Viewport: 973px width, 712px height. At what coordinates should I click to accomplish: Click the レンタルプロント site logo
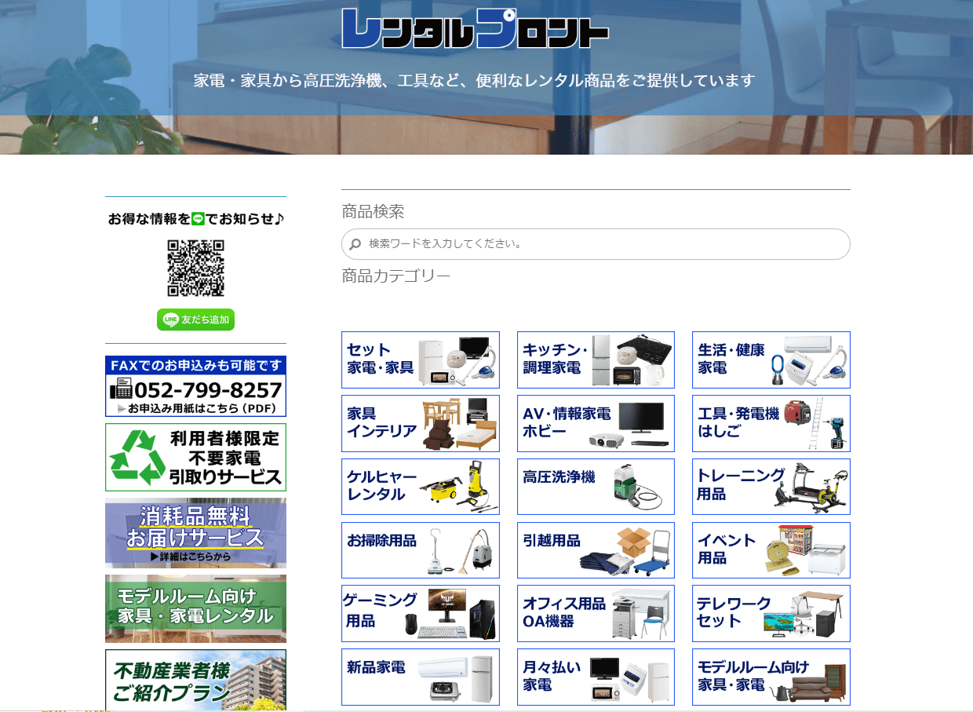point(475,29)
